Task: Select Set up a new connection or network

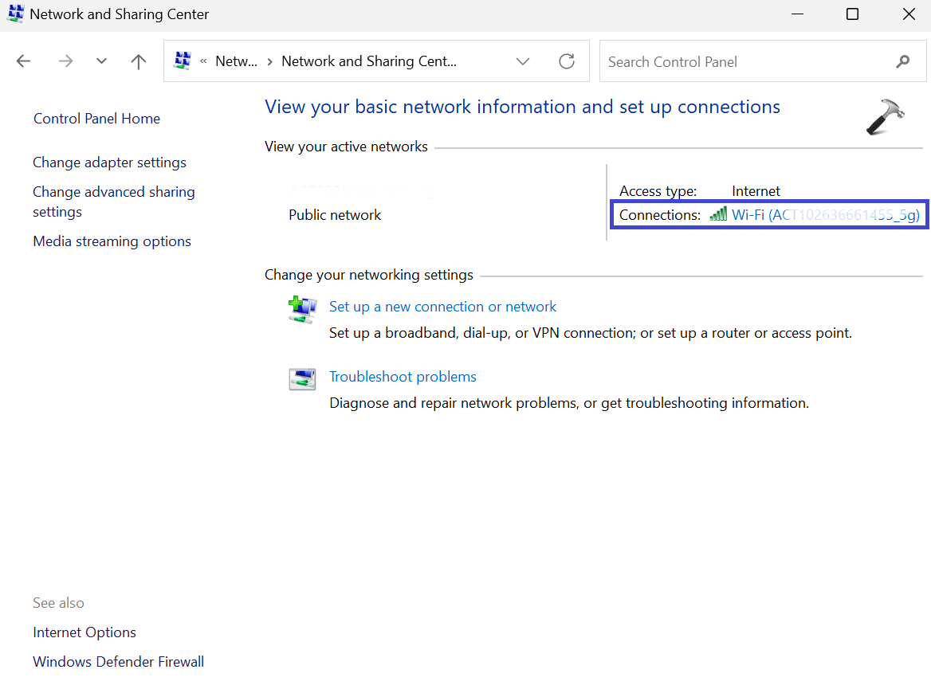Action: (x=442, y=307)
